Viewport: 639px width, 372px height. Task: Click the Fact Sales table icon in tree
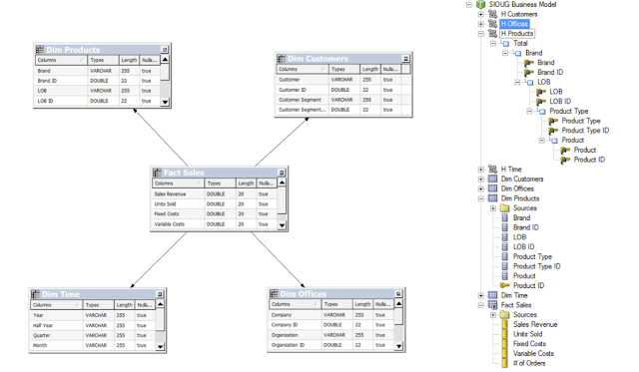[492, 305]
